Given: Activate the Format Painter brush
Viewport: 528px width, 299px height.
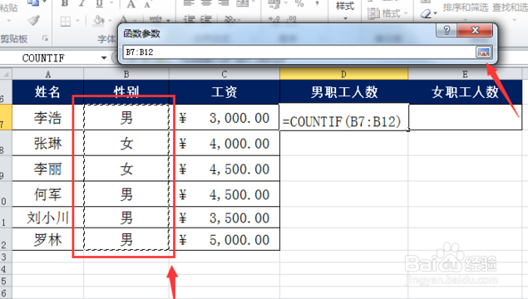Looking at the screenshot, I should (33, 21).
